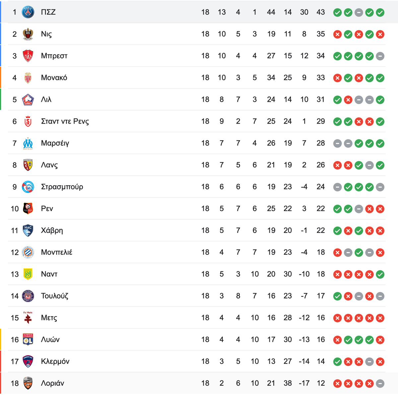398x395 pixels.
Task: Click the Νις team logo
Action: pos(28,34)
